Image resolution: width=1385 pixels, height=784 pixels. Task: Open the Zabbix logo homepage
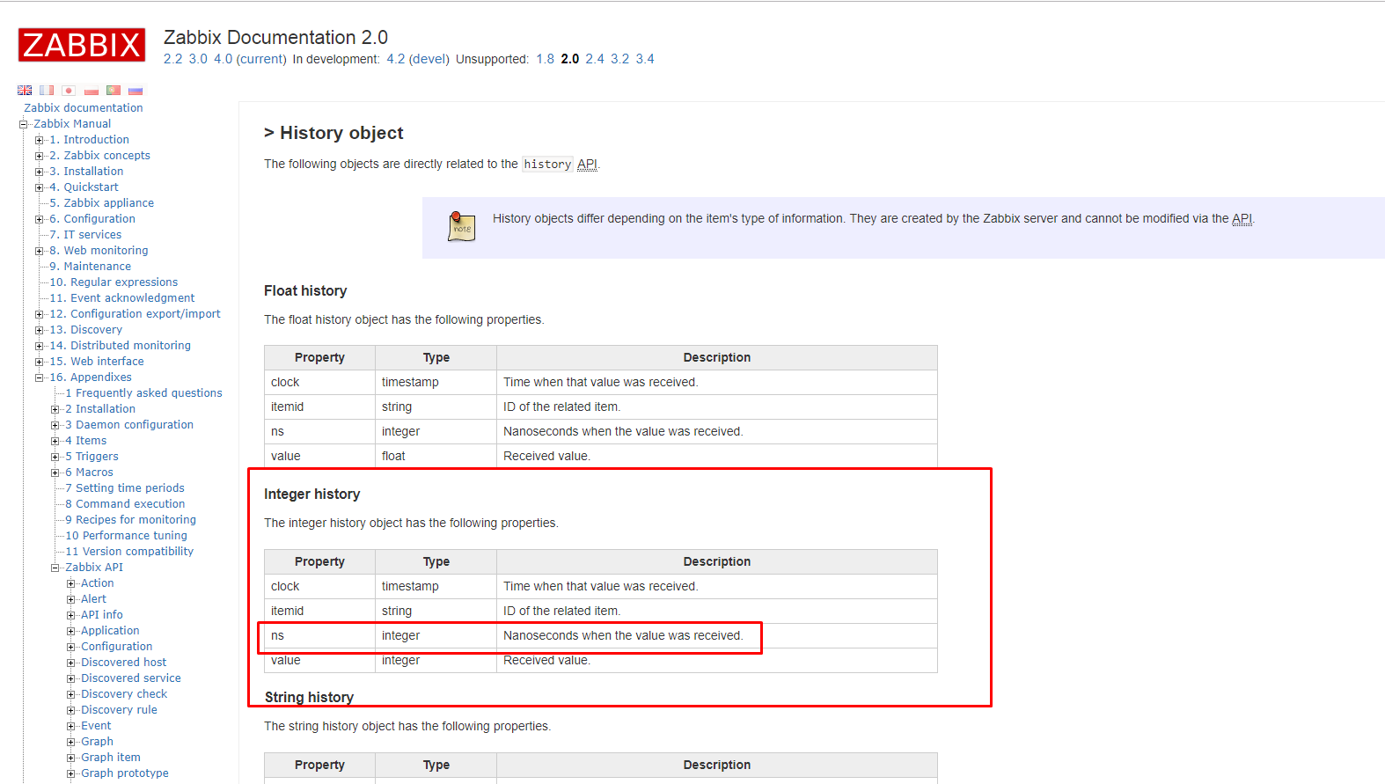click(82, 45)
